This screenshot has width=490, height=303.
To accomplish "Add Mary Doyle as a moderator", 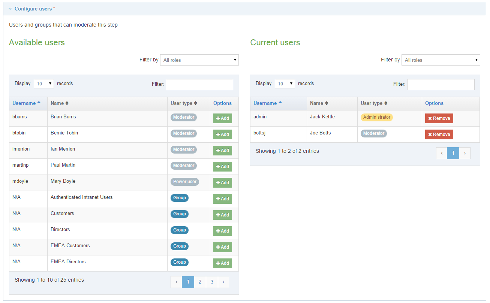I will coord(222,183).
